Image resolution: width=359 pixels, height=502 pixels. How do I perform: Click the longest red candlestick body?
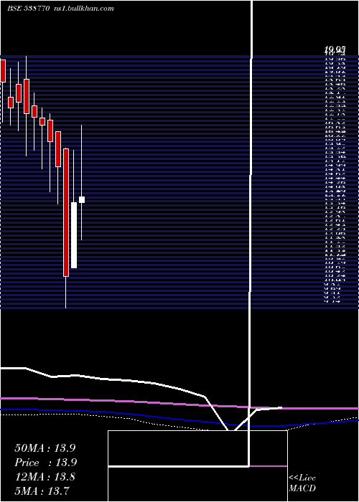pos(66,212)
